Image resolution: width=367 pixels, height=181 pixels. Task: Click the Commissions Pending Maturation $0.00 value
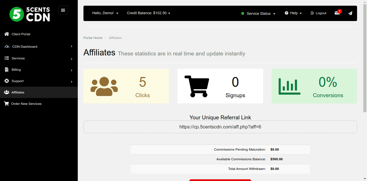(x=275, y=149)
